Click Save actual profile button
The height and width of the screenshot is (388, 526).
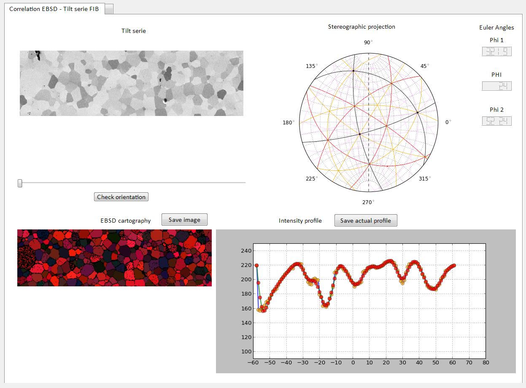(x=366, y=221)
